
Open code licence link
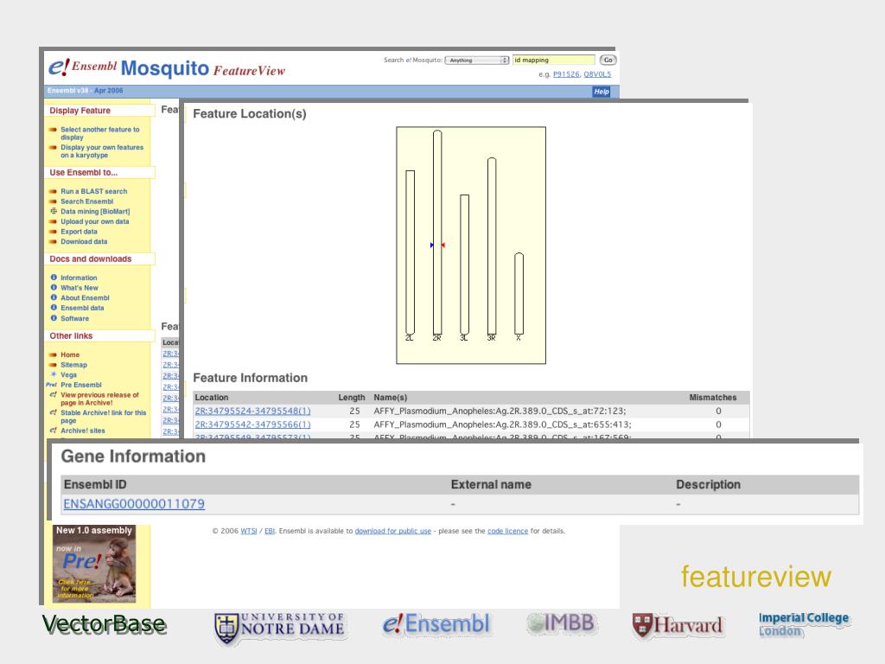[x=507, y=532]
